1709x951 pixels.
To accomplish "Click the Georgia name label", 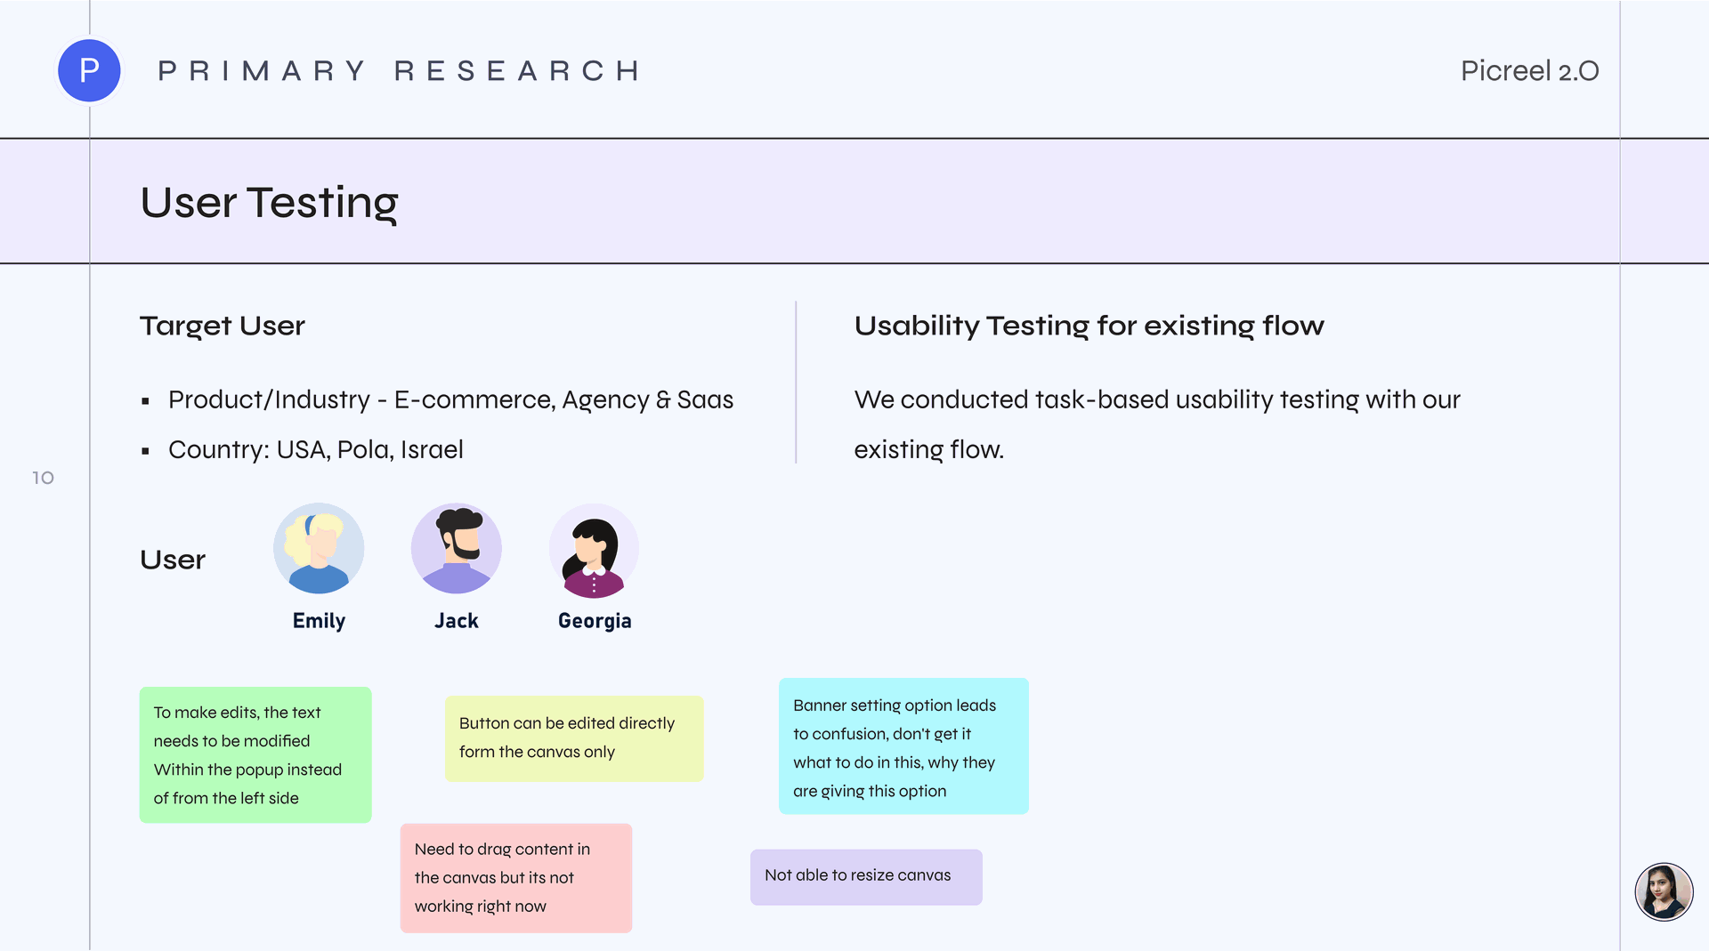I will coord(595,621).
